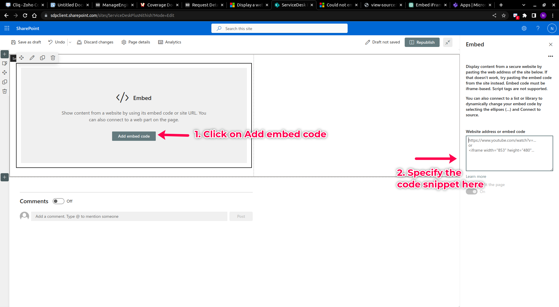Viewport: 559px width, 307px height.
Task: Move the Embed web part
Action: (x=22, y=58)
